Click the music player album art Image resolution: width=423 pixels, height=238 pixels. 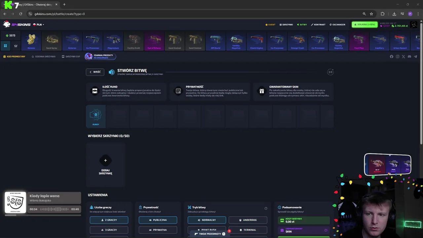coord(15,202)
